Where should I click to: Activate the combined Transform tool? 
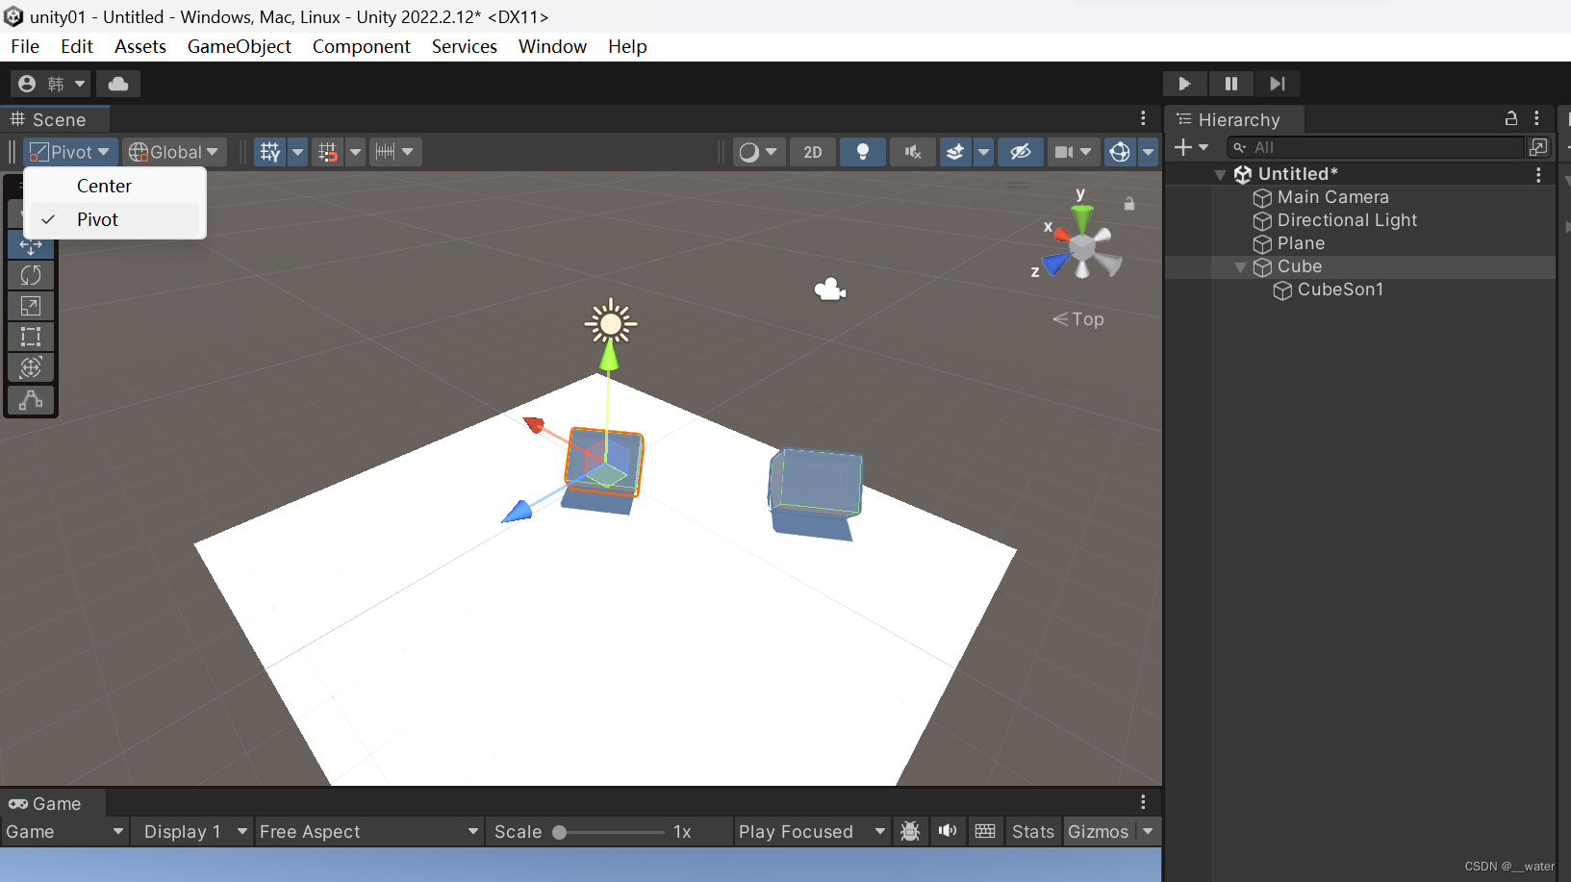coord(31,367)
